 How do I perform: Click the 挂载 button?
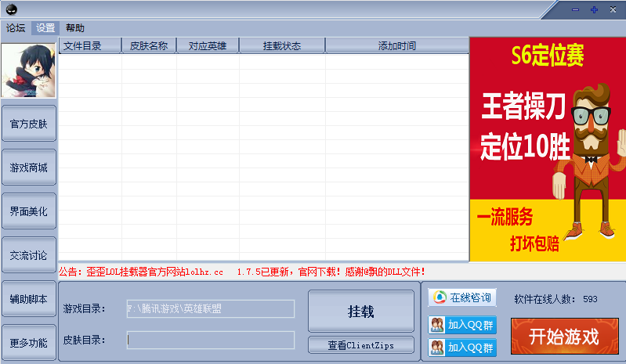pos(361,311)
